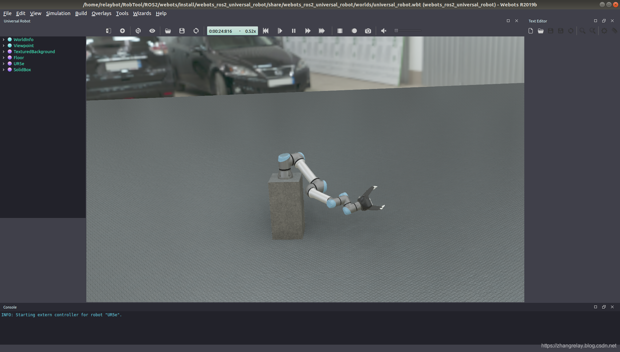Image resolution: width=620 pixels, height=352 pixels.
Task: Run simulation in fast-forward mode
Action: coord(308,31)
